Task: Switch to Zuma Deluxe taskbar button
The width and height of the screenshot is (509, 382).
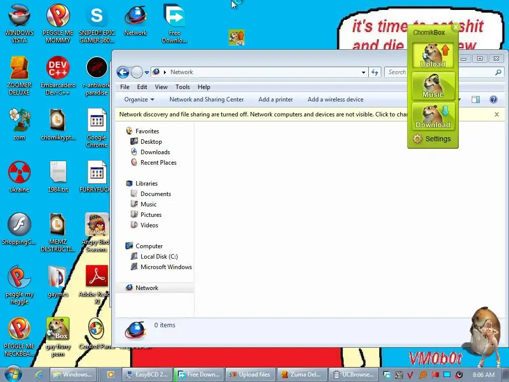Action: [301, 375]
